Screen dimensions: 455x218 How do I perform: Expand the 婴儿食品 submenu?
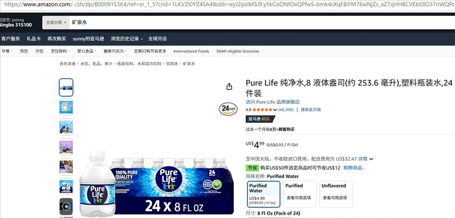coord(87,51)
